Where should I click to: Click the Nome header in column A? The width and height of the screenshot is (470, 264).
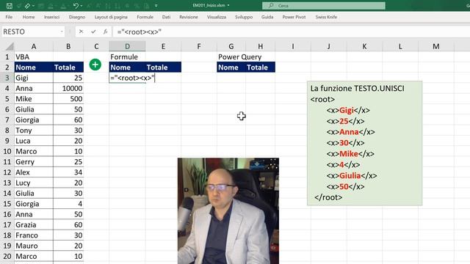(34, 67)
